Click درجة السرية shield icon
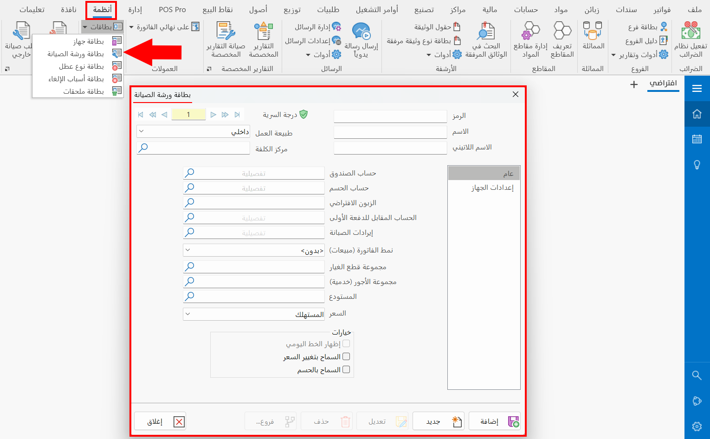Viewport: 710px width, 439px height. coord(303,114)
